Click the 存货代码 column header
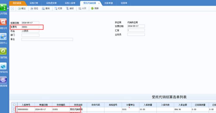The height and width of the screenshot is (113, 216). pyautogui.click(x=95, y=105)
